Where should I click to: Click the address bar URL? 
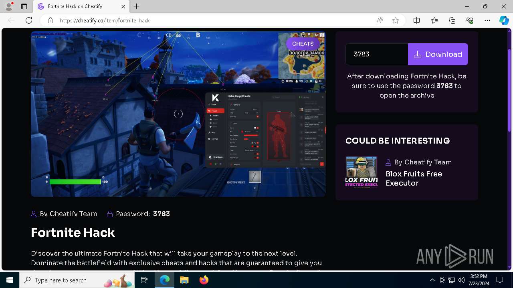[x=105, y=20]
